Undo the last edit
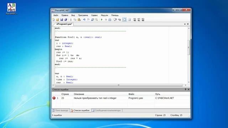228x128 pixels. click(84, 20)
